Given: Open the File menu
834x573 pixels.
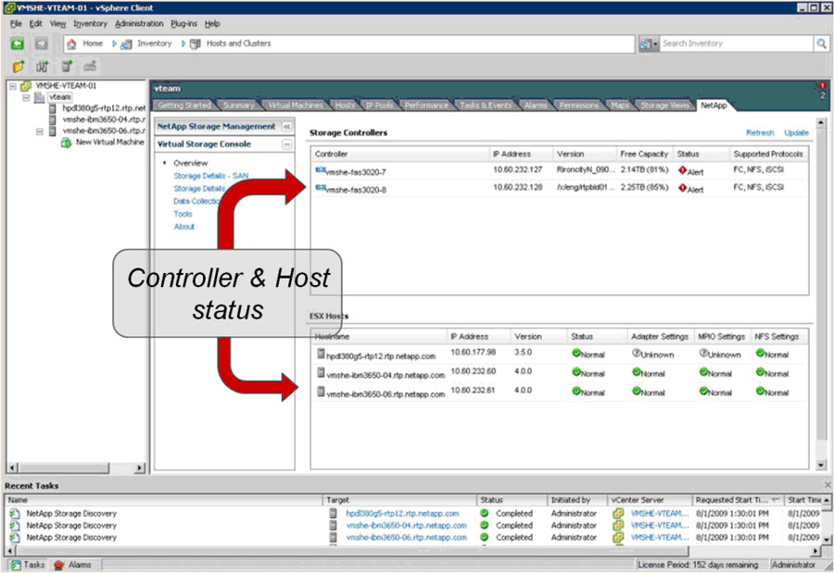Looking at the screenshot, I should click(x=16, y=24).
